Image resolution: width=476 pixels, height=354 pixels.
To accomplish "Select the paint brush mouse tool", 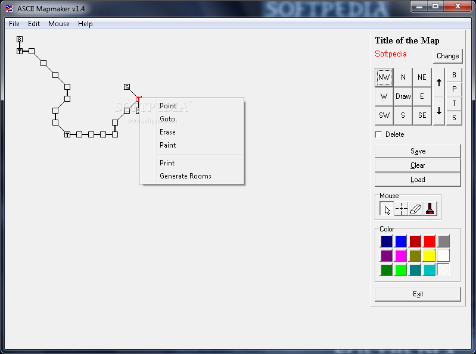I will click(430, 209).
